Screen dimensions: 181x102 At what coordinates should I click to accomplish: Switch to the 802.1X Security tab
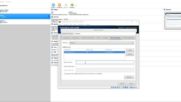coord(88,38)
